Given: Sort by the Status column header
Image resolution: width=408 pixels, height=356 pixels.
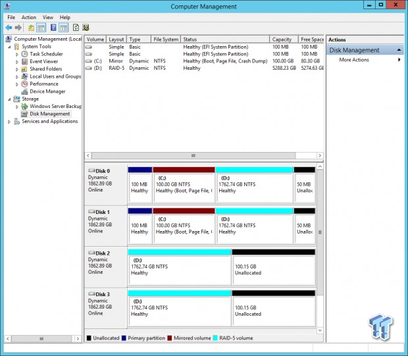Looking at the screenshot, I should click(x=225, y=39).
